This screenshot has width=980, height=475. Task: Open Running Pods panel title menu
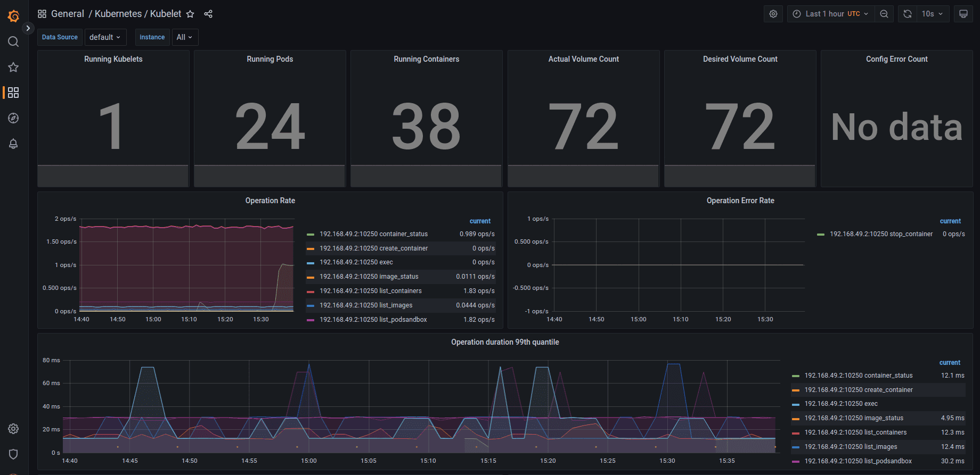pos(270,59)
